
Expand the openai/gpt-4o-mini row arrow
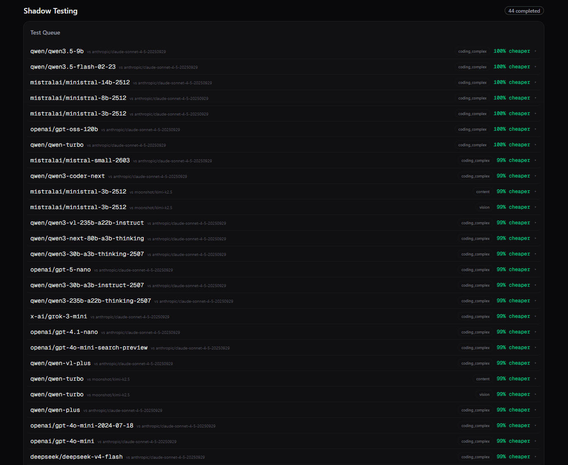pos(535,441)
